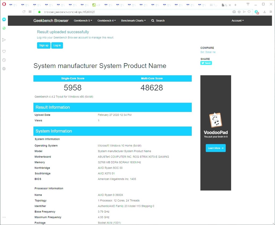The width and height of the screenshot is (275, 225).
Task: Open the Speed Dial start page icon
Action: pyautogui.click(x=30, y=12)
